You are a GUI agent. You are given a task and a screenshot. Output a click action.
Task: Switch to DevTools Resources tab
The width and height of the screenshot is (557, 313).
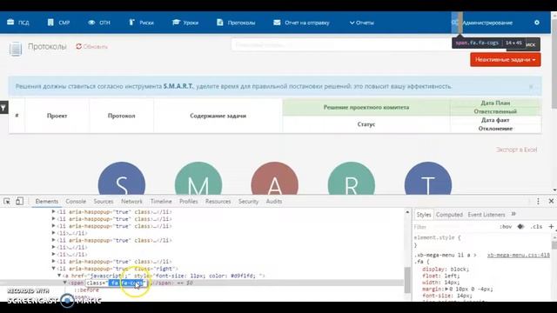pos(218,201)
